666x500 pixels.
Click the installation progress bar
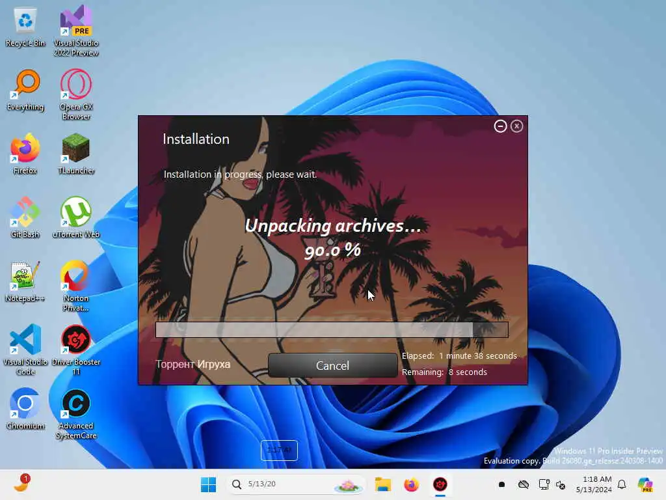tap(332, 330)
